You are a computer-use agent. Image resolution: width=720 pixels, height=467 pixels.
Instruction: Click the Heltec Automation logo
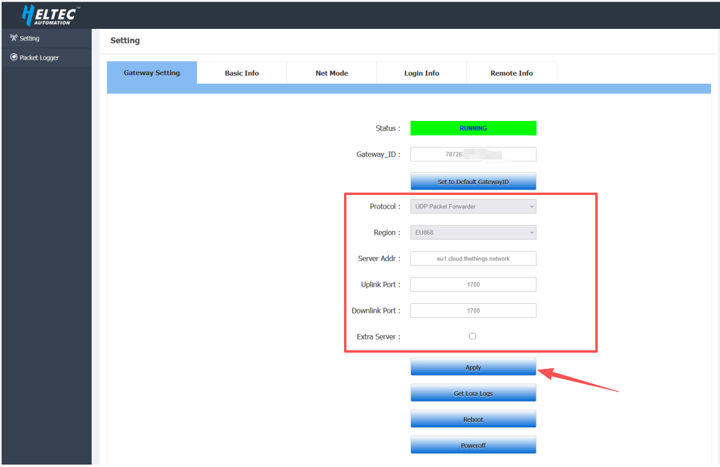pyautogui.click(x=50, y=15)
